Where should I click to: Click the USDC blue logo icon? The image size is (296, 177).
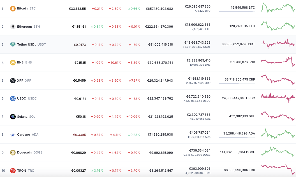click(x=13, y=98)
